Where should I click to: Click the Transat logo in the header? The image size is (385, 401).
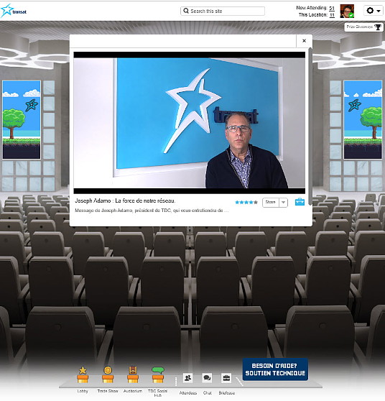(14, 11)
